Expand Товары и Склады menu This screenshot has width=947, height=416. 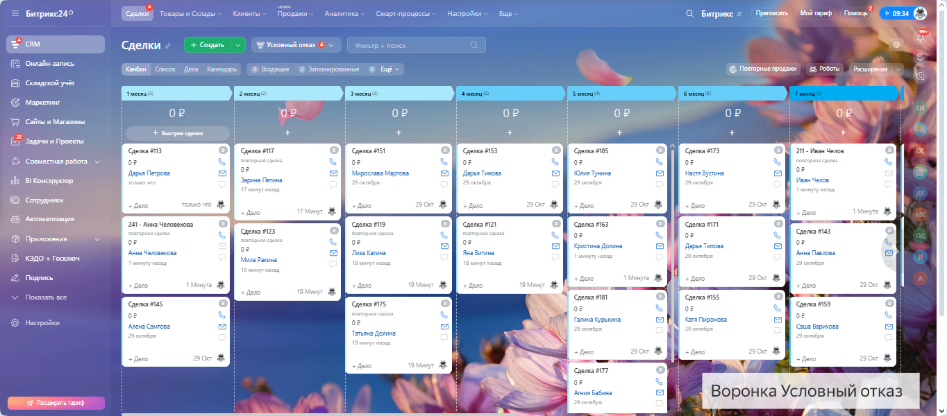click(x=190, y=14)
